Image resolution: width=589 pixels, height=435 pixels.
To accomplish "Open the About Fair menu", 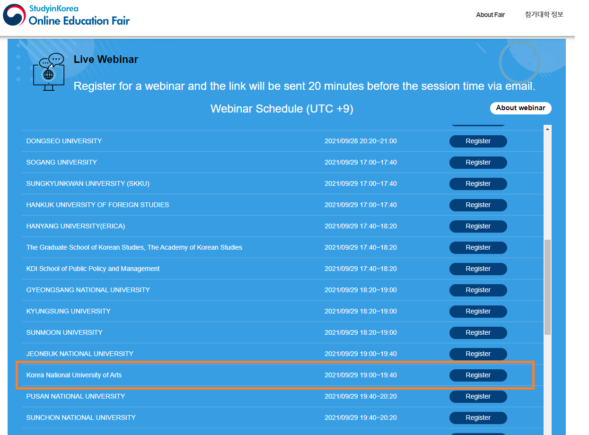I will (x=490, y=15).
